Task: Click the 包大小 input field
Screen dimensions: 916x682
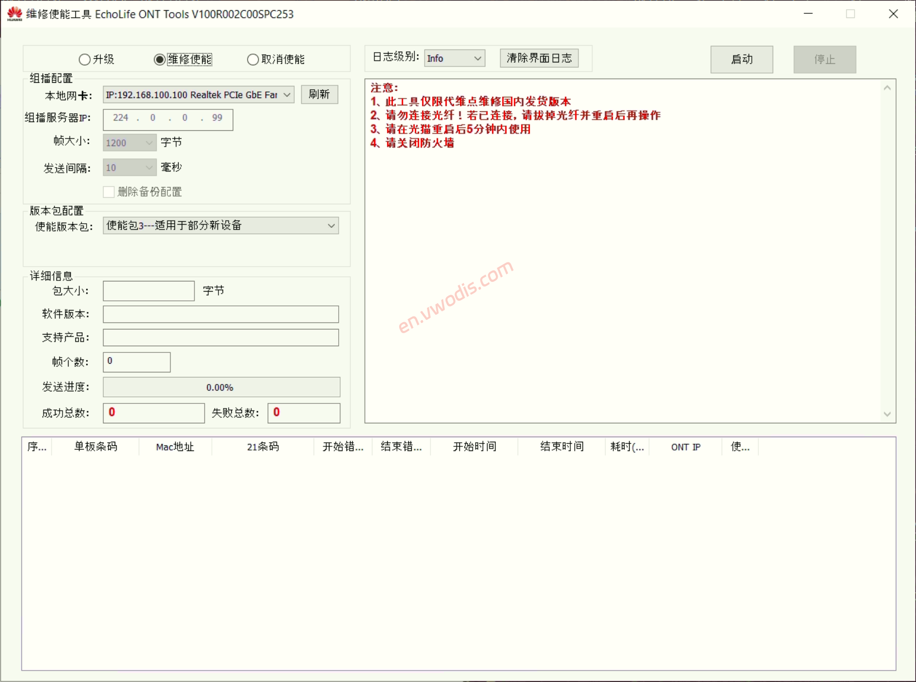Action: click(149, 291)
